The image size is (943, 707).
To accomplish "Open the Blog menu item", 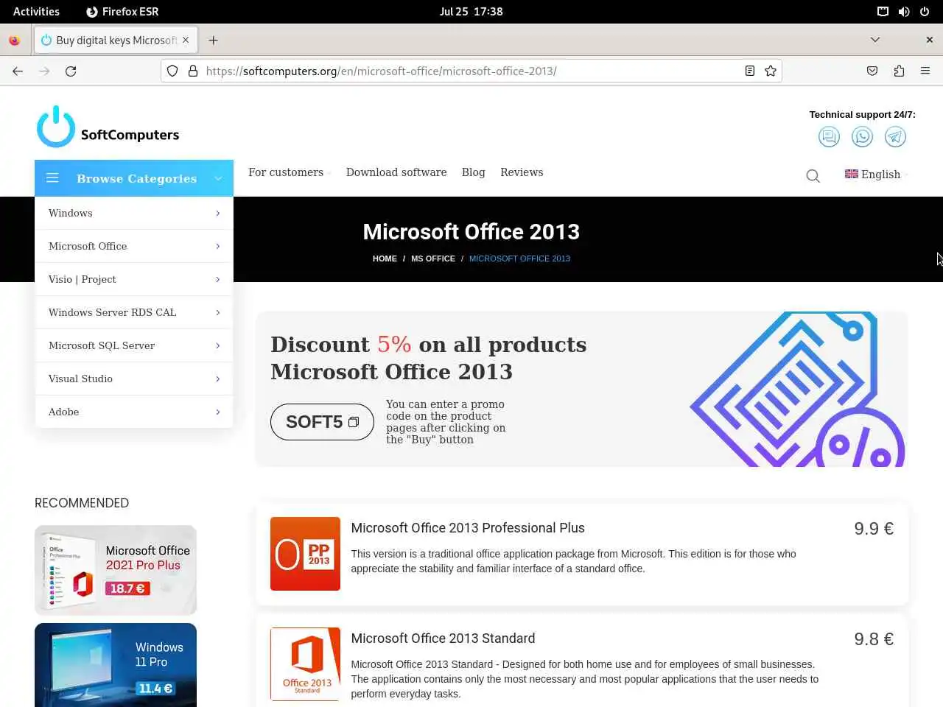I will (x=473, y=172).
